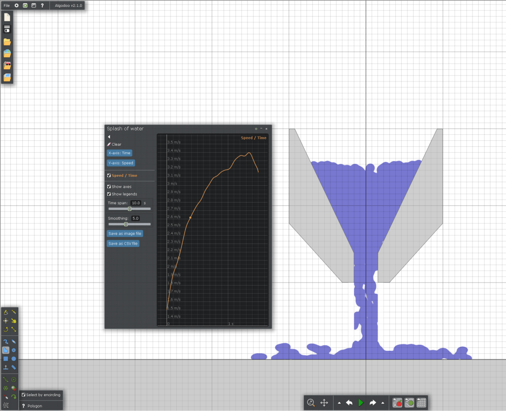Select the Laser pen tool
The height and width of the screenshot is (411, 506).
(x=5, y=397)
